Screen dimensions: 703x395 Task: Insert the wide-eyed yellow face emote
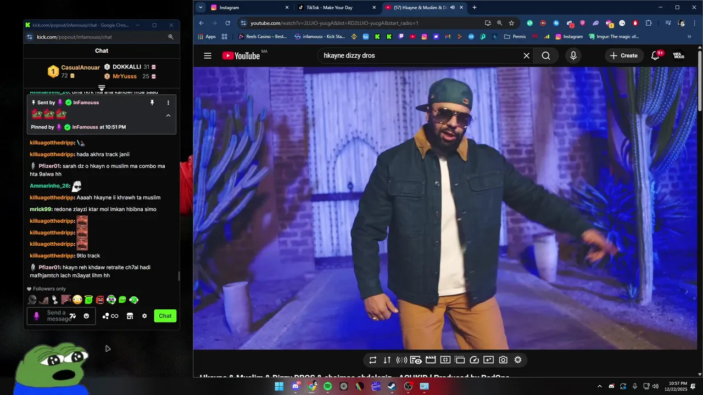tap(77, 300)
